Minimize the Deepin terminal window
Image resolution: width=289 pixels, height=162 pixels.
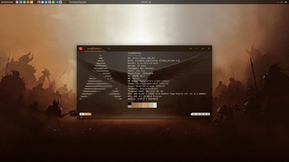coord(197,49)
